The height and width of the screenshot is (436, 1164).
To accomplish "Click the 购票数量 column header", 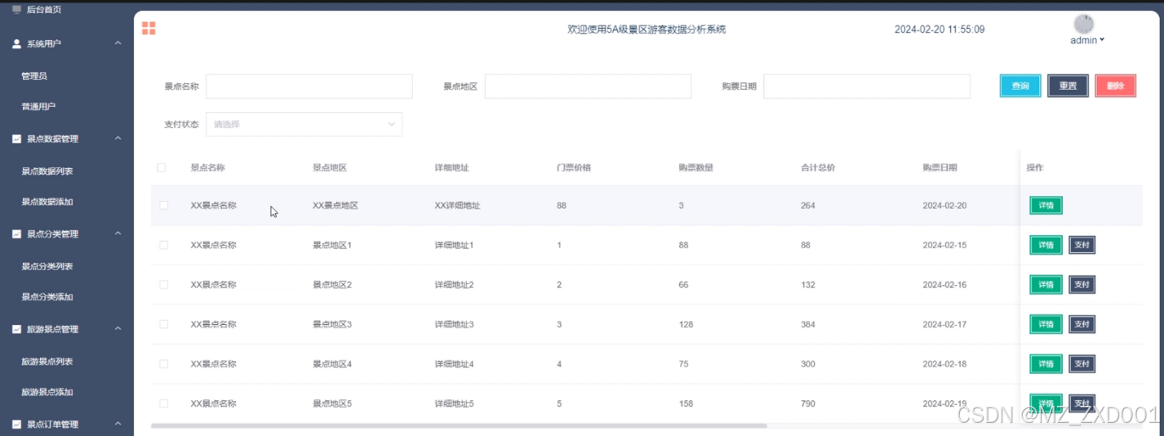I will tap(696, 168).
